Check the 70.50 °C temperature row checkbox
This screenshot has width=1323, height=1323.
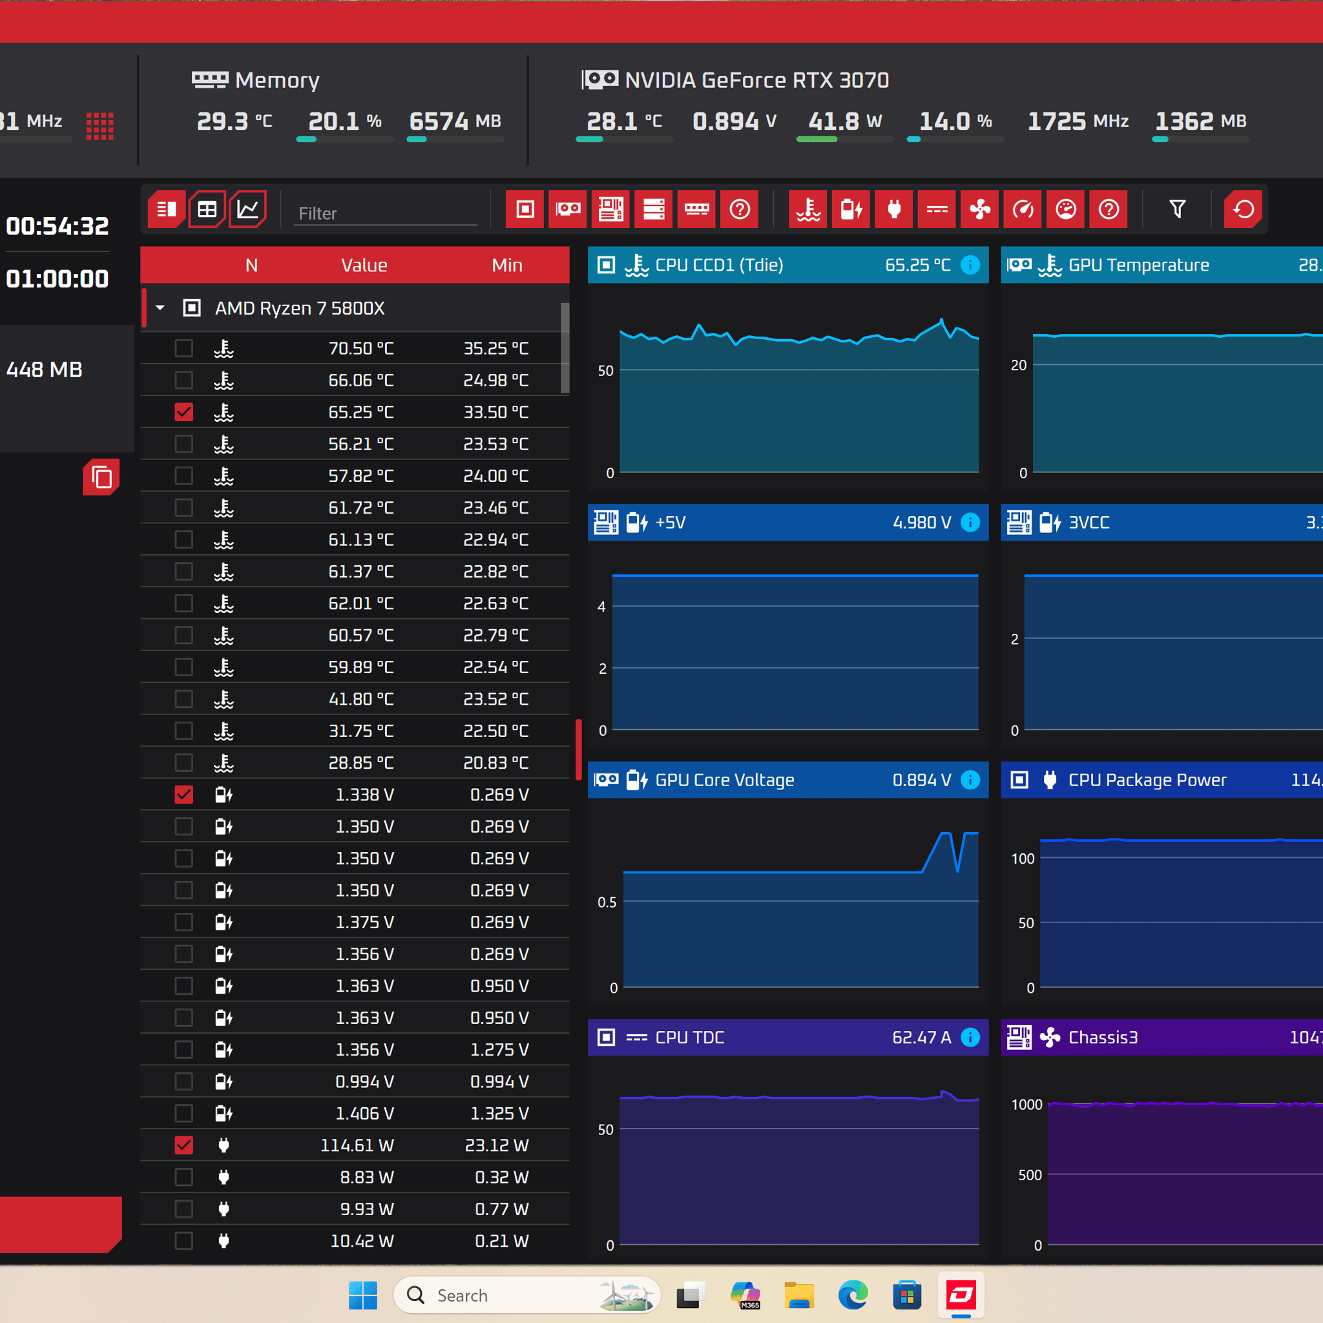tap(183, 349)
